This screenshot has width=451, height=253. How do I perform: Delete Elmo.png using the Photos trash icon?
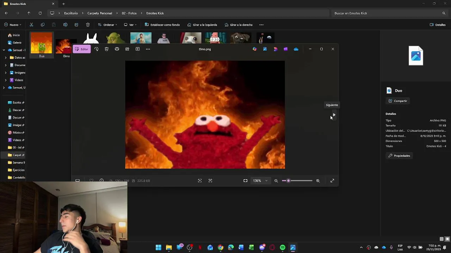click(x=106, y=49)
